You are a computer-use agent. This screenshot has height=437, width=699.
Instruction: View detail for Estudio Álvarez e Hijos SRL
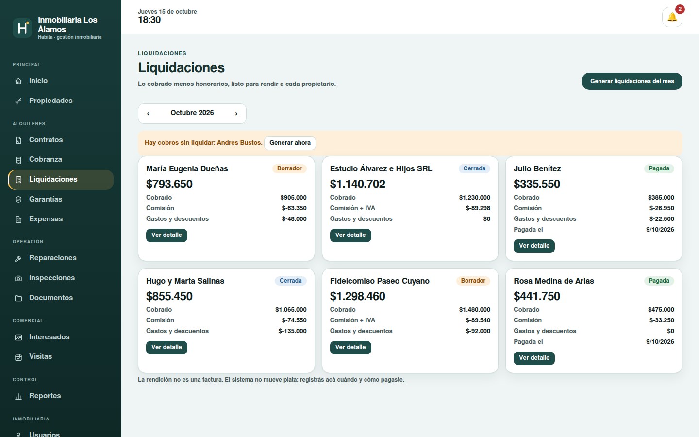point(350,235)
